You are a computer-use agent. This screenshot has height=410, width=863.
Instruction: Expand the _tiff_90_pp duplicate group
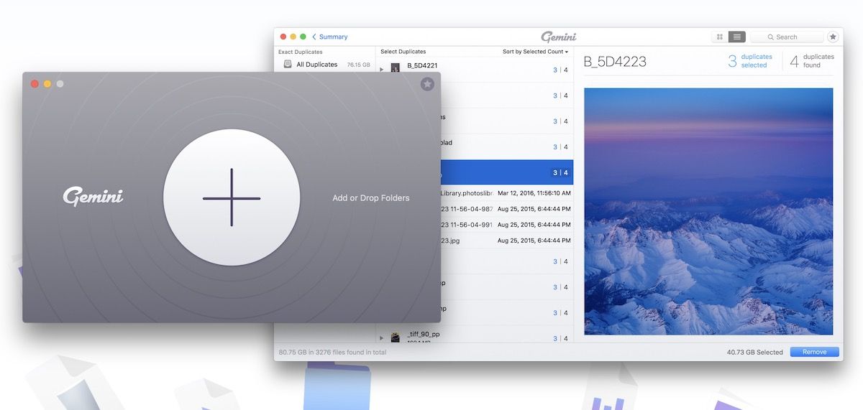coord(382,337)
